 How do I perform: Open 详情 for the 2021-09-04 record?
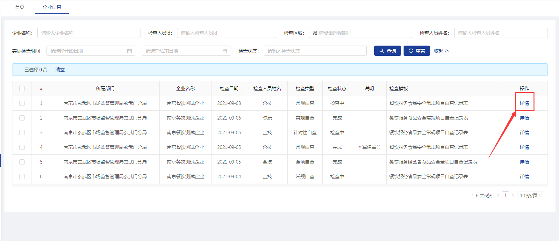tap(524, 177)
